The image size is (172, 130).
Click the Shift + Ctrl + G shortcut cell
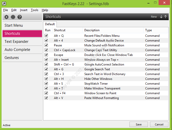64,64
